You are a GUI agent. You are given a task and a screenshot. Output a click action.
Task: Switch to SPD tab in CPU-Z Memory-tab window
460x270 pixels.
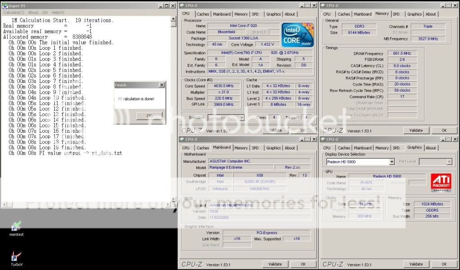tap(396, 14)
